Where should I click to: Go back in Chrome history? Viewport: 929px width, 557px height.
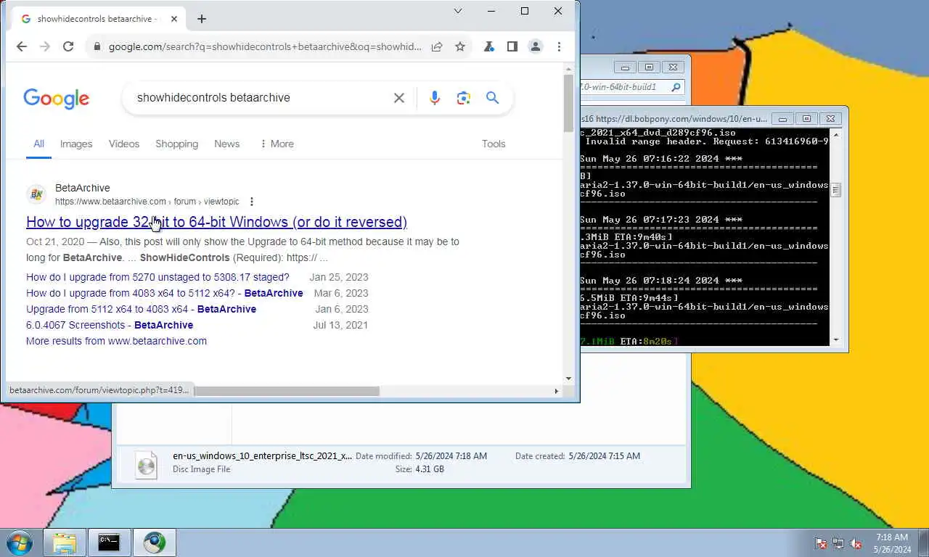[22, 46]
